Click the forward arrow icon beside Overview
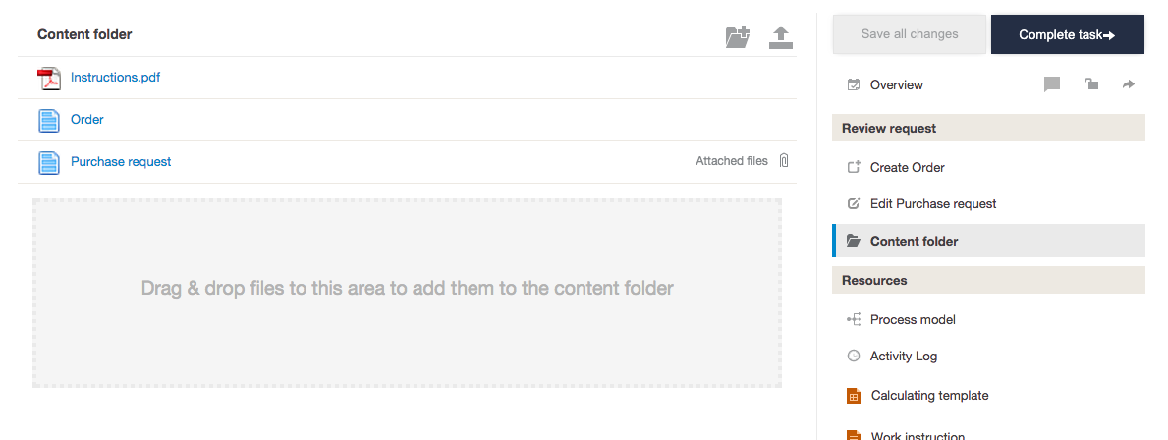 (1129, 84)
